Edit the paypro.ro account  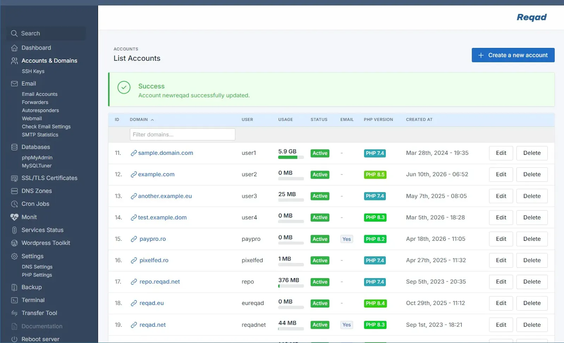click(x=501, y=239)
